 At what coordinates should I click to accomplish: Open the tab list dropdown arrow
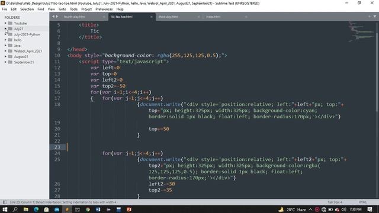coord(375,17)
